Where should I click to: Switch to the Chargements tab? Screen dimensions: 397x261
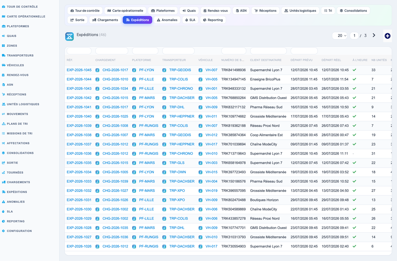pyautogui.click(x=105, y=20)
